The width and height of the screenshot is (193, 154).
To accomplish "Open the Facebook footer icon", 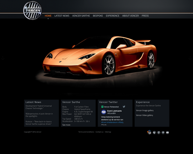I will click(x=163, y=133).
